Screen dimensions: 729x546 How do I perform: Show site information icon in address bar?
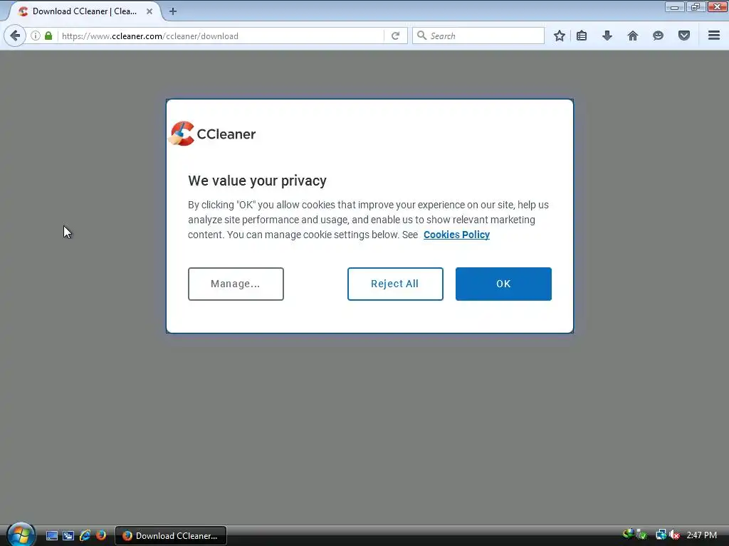point(36,36)
